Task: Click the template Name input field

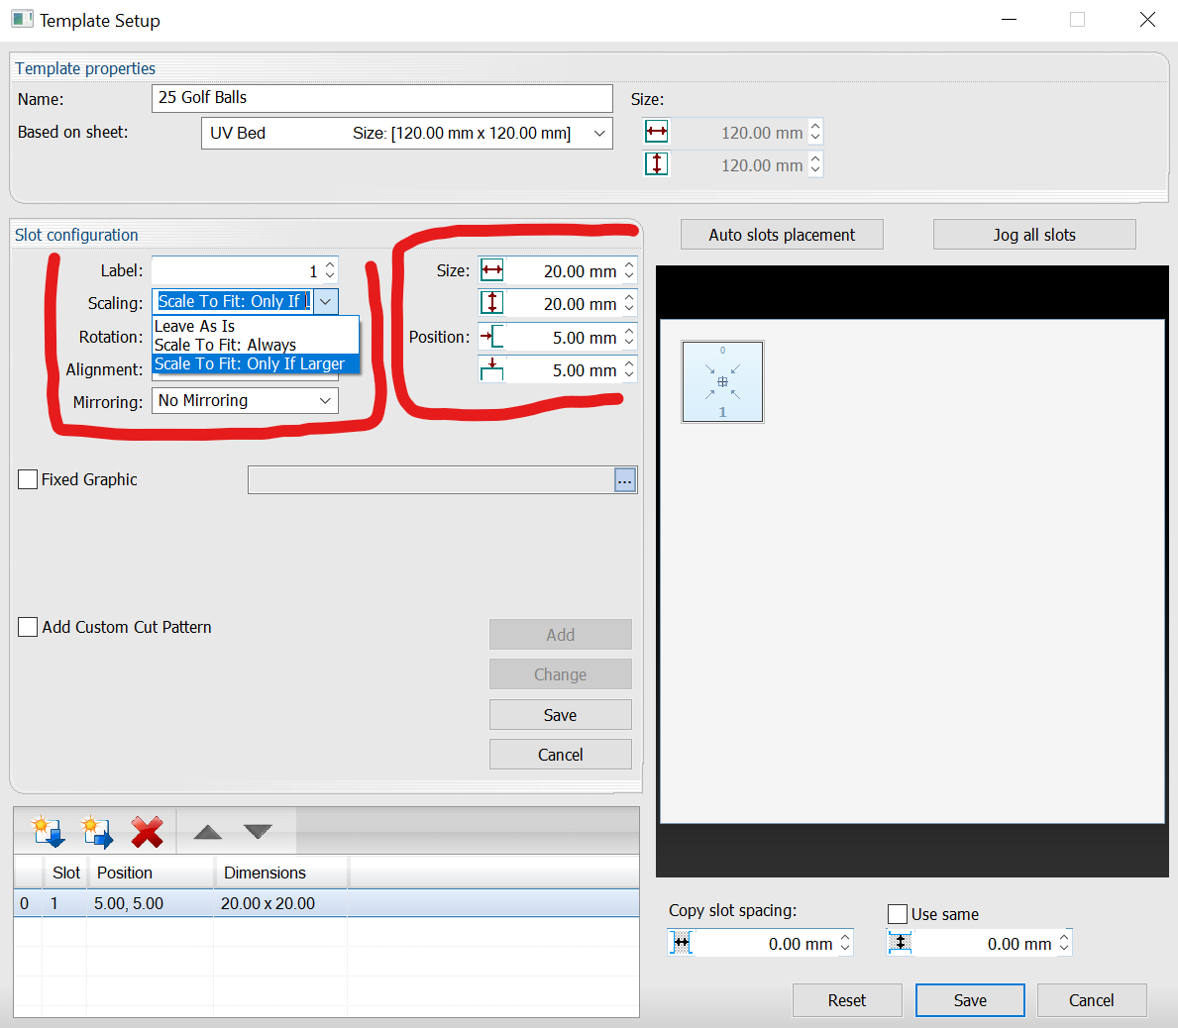Action: click(382, 98)
